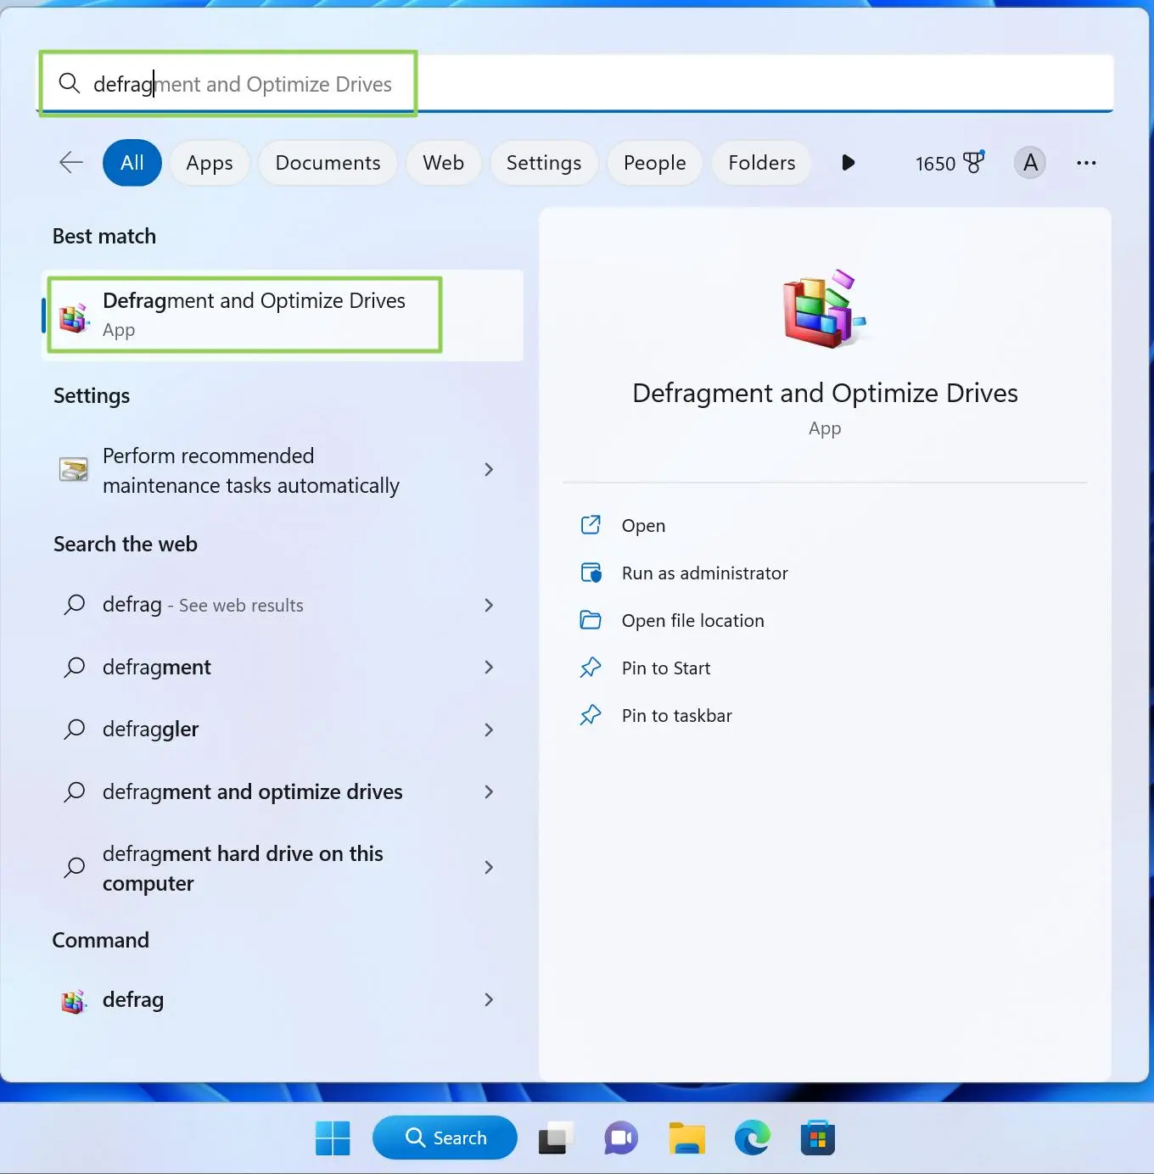1154x1174 pixels.
Task: Click the 1650 rewards points value
Action: (935, 163)
